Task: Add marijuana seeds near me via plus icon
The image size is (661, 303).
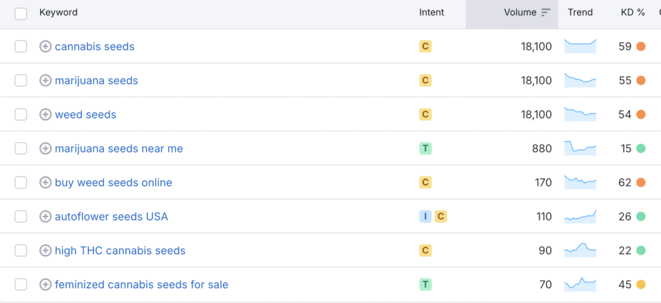Action: point(46,149)
